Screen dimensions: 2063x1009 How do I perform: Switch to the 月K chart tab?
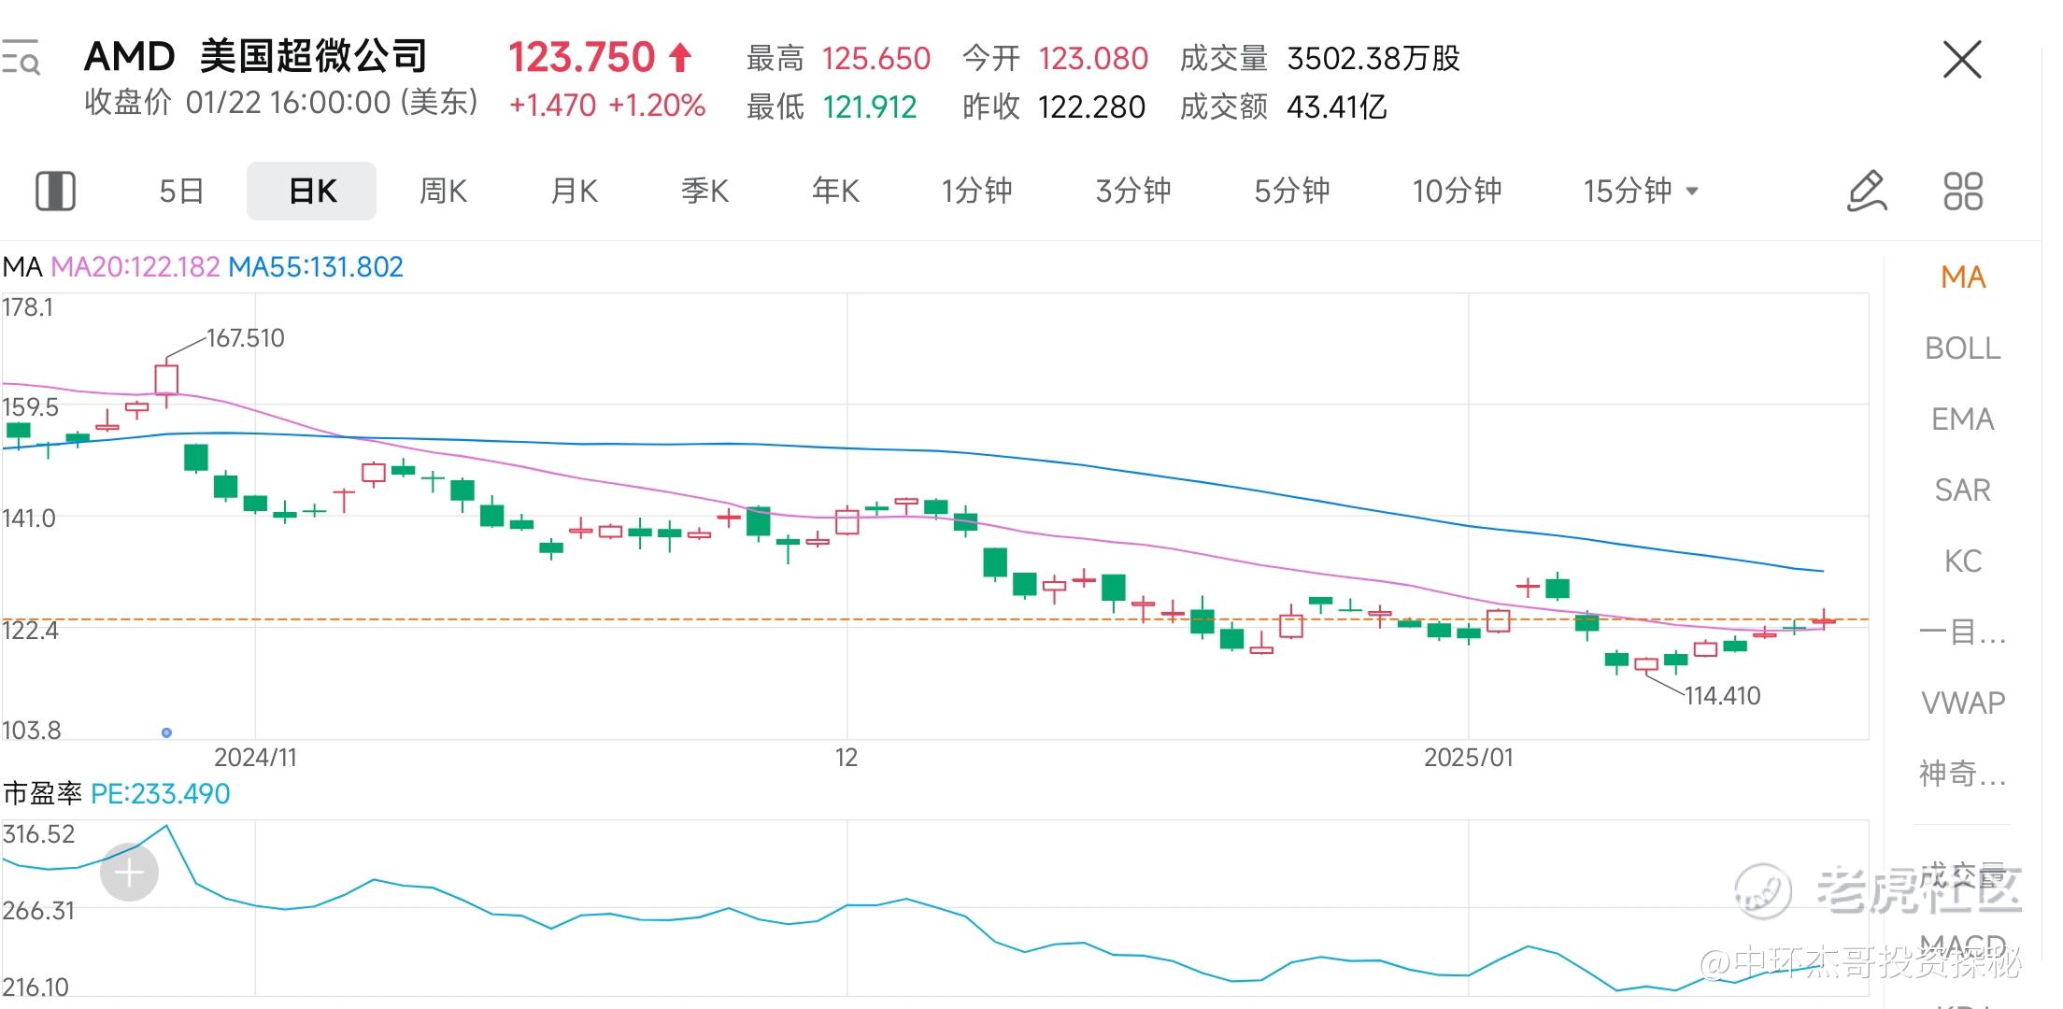[x=574, y=191]
